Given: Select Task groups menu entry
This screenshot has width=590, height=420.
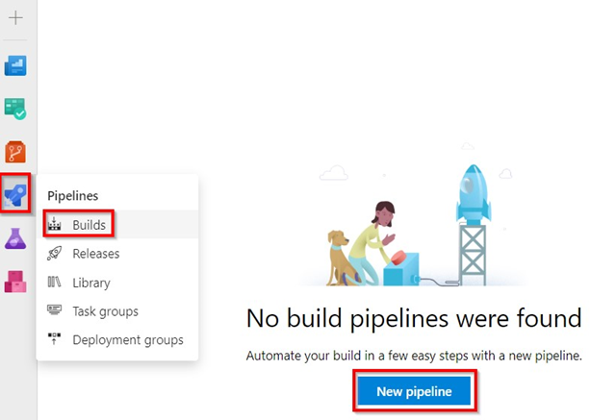Looking at the screenshot, I should (x=105, y=311).
